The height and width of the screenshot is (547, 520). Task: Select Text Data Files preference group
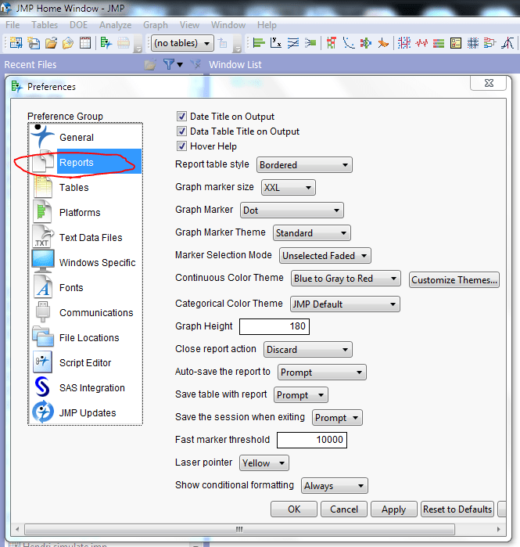(x=85, y=238)
